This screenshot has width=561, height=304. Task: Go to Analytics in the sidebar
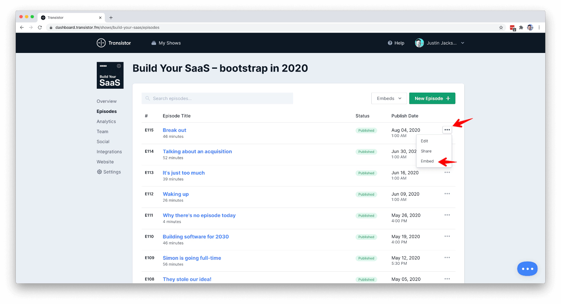coord(106,122)
